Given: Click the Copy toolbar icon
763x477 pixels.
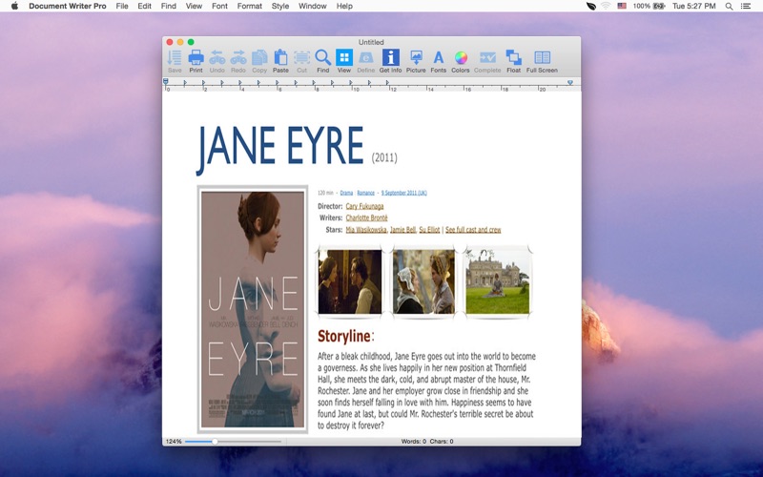Looking at the screenshot, I should point(259,61).
